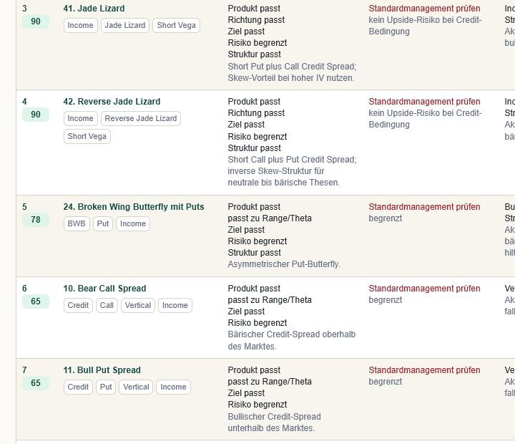Click the Credit tag on Bear Call Spread

(x=78, y=305)
